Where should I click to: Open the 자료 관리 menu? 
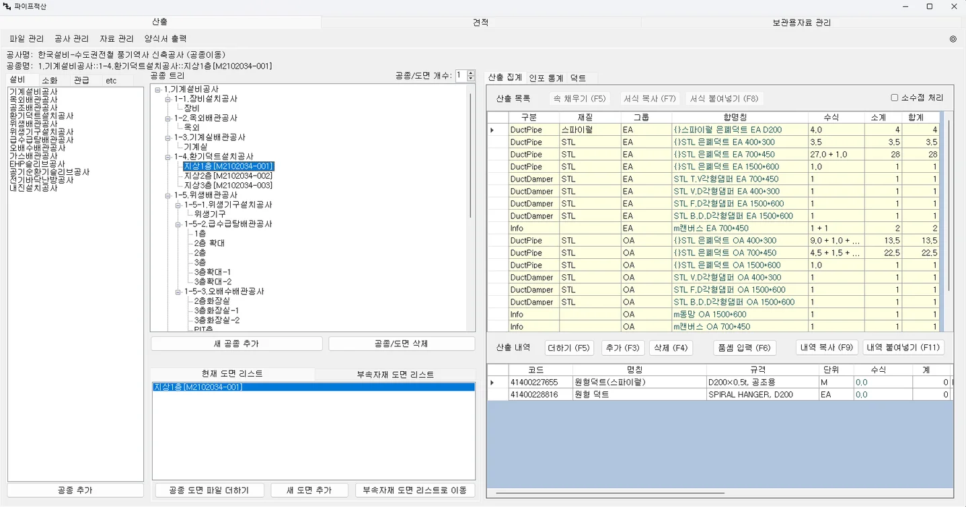click(116, 39)
